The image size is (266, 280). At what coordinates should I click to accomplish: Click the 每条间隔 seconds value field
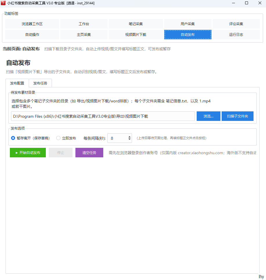pos(117,138)
